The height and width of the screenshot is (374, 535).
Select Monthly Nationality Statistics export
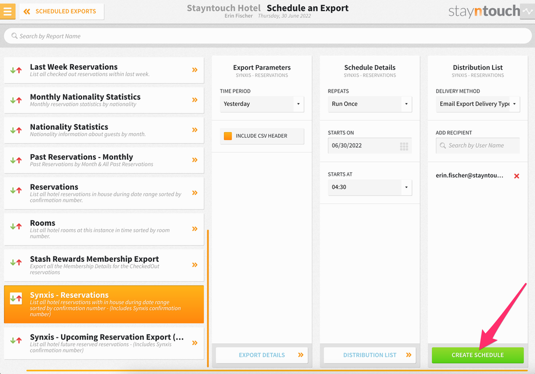pos(104,100)
